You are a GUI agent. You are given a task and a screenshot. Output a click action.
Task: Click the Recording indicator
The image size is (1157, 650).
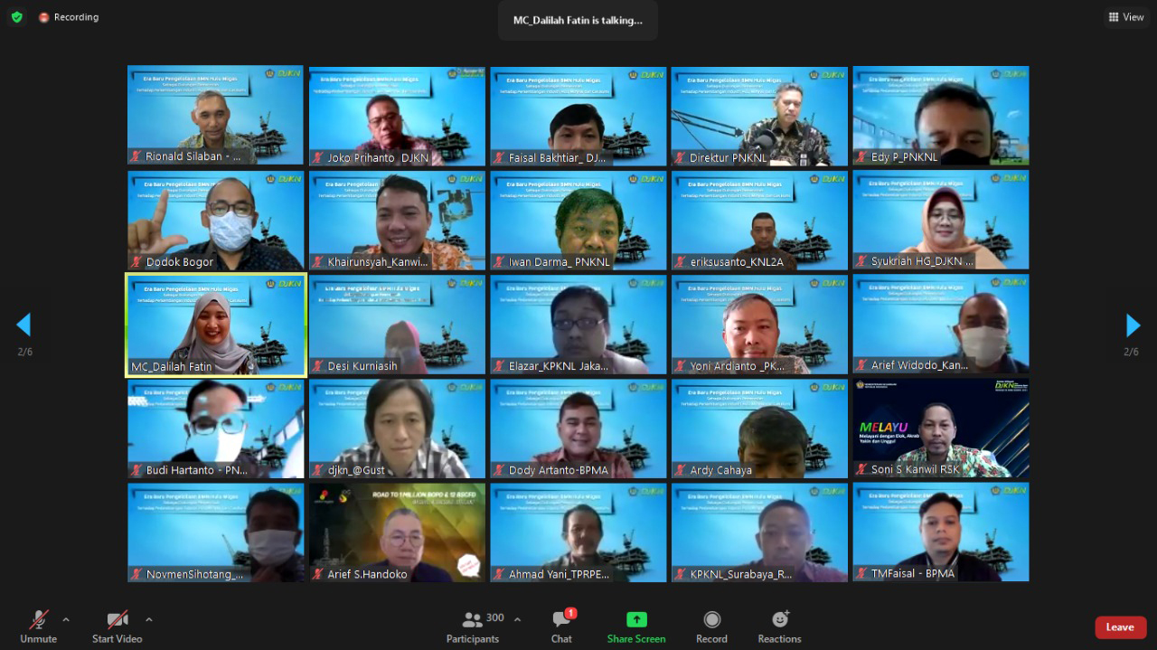[x=69, y=17]
